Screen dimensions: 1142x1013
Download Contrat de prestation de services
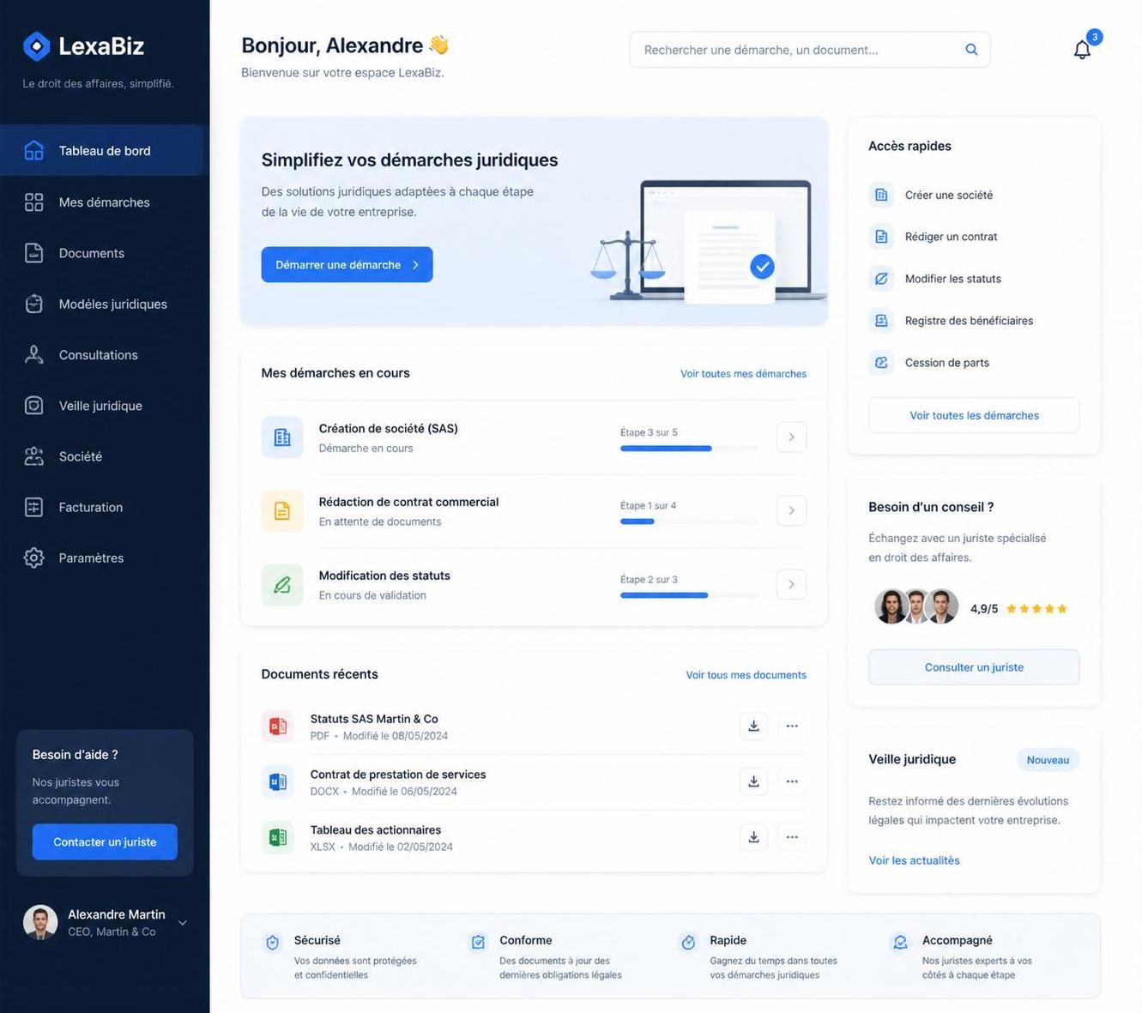pyautogui.click(x=753, y=781)
